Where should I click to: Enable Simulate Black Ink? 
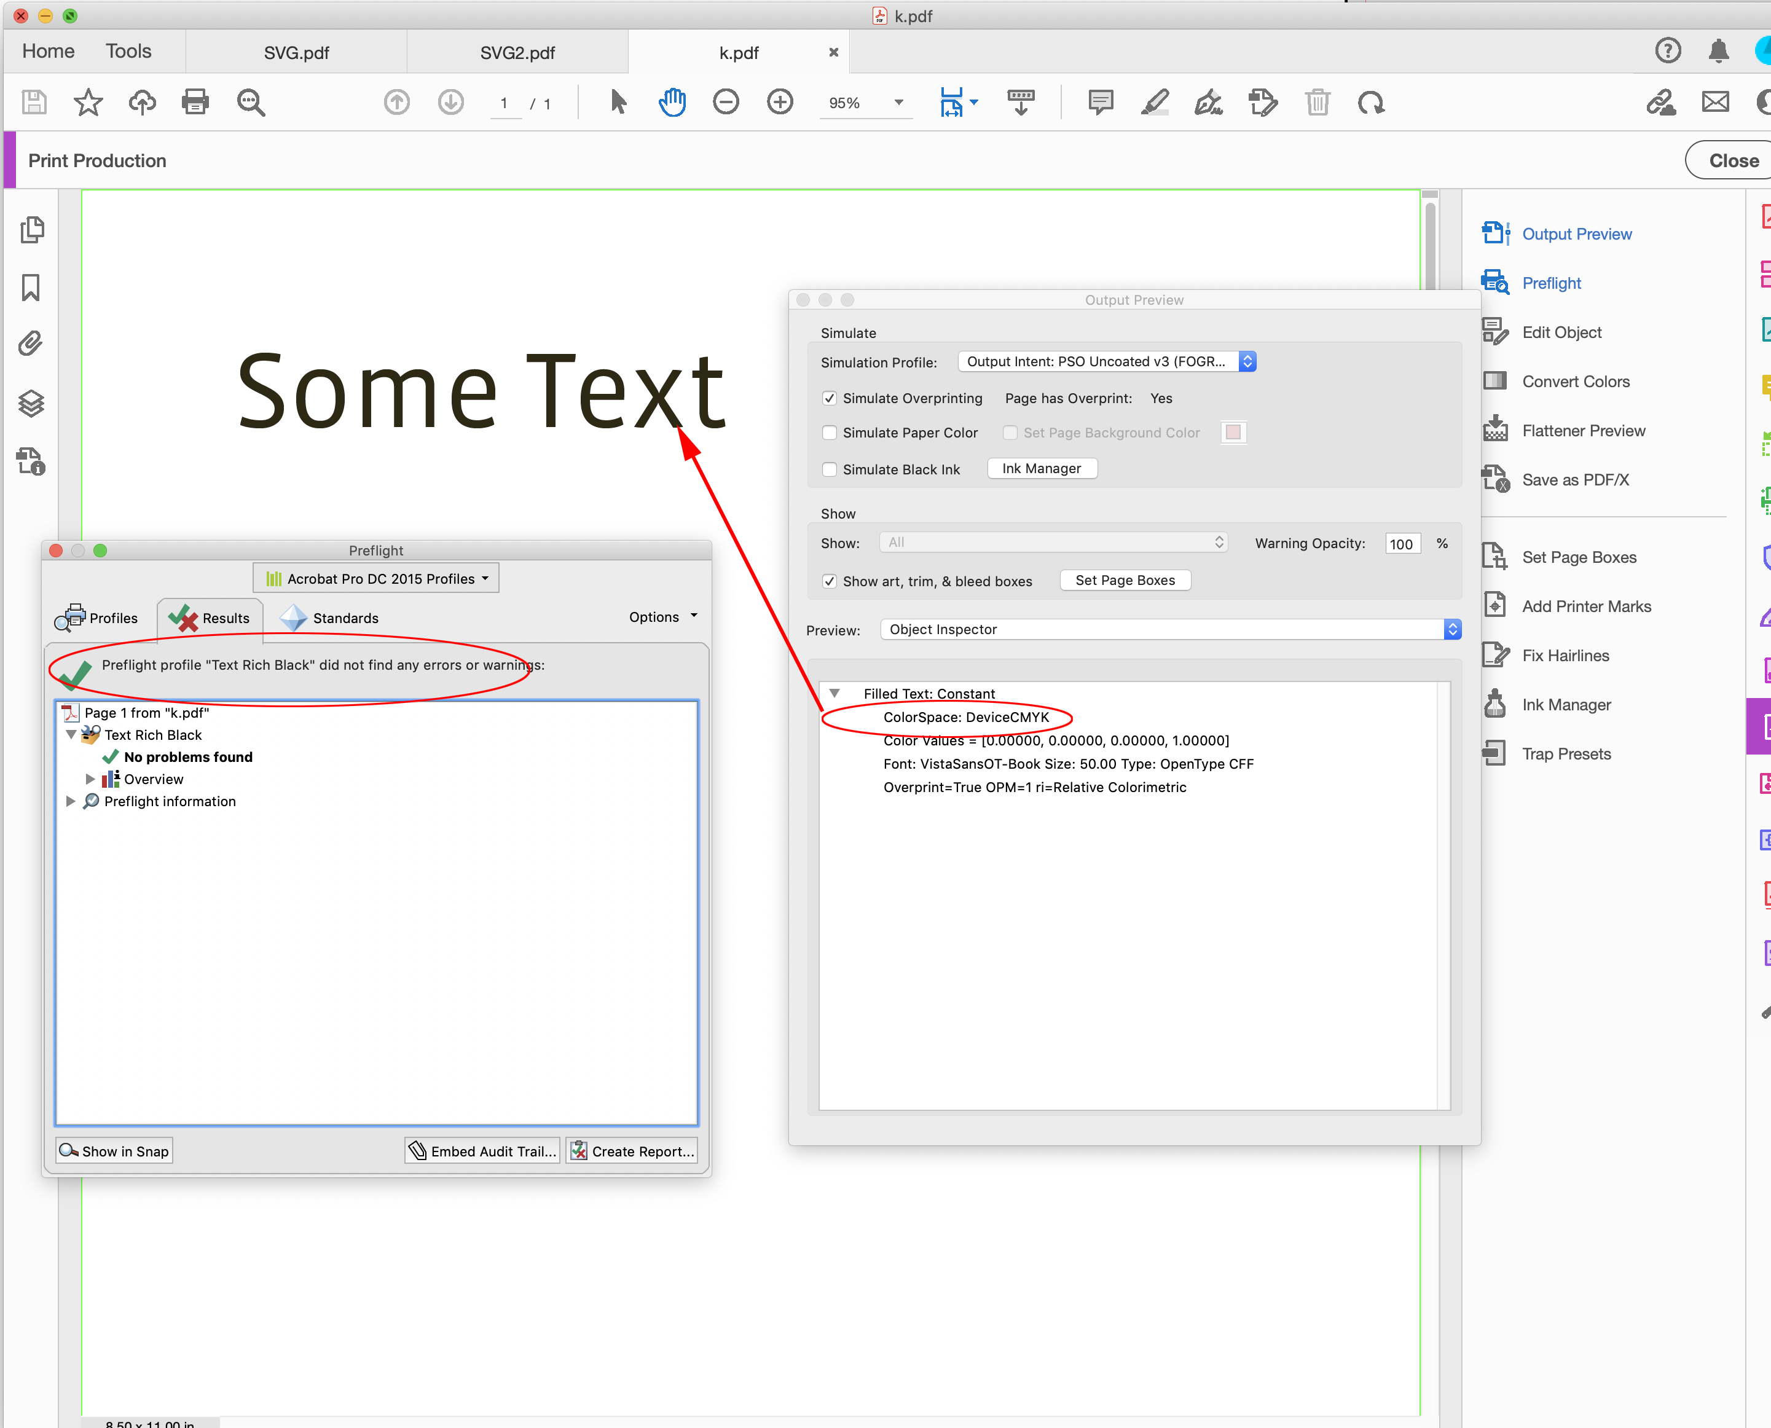[x=829, y=469]
